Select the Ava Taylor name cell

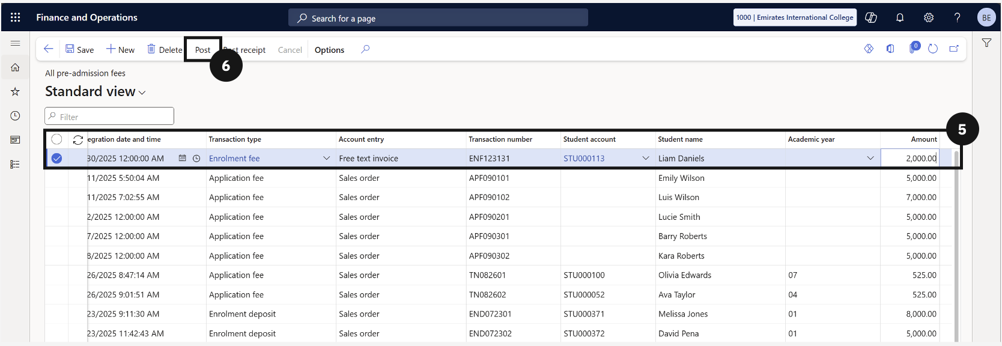point(676,295)
